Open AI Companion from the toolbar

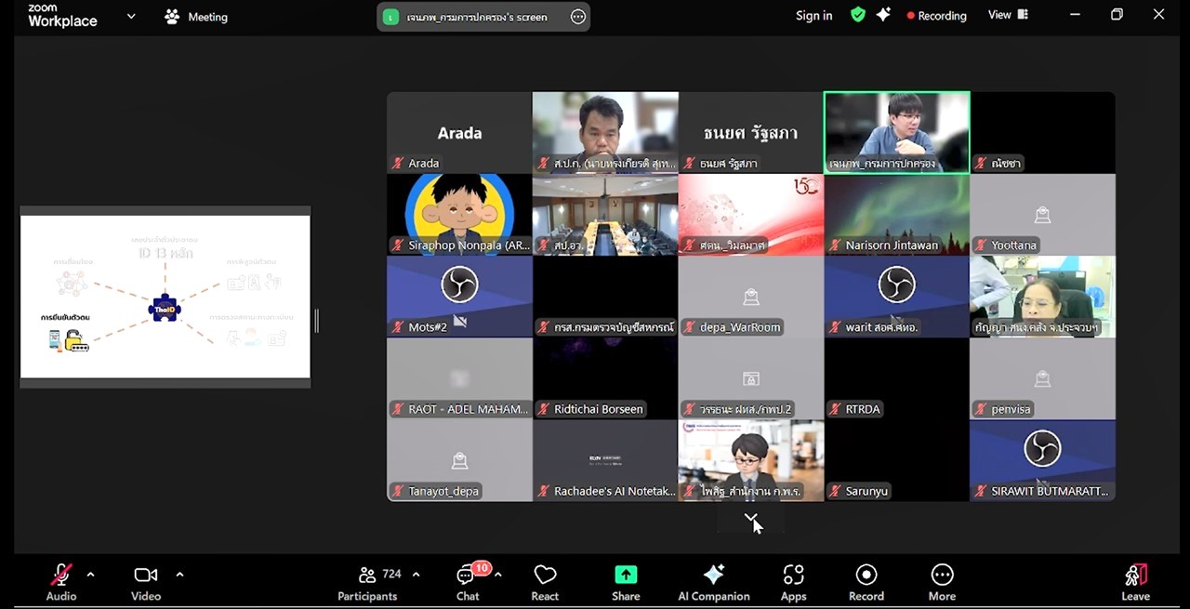click(714, 582)
